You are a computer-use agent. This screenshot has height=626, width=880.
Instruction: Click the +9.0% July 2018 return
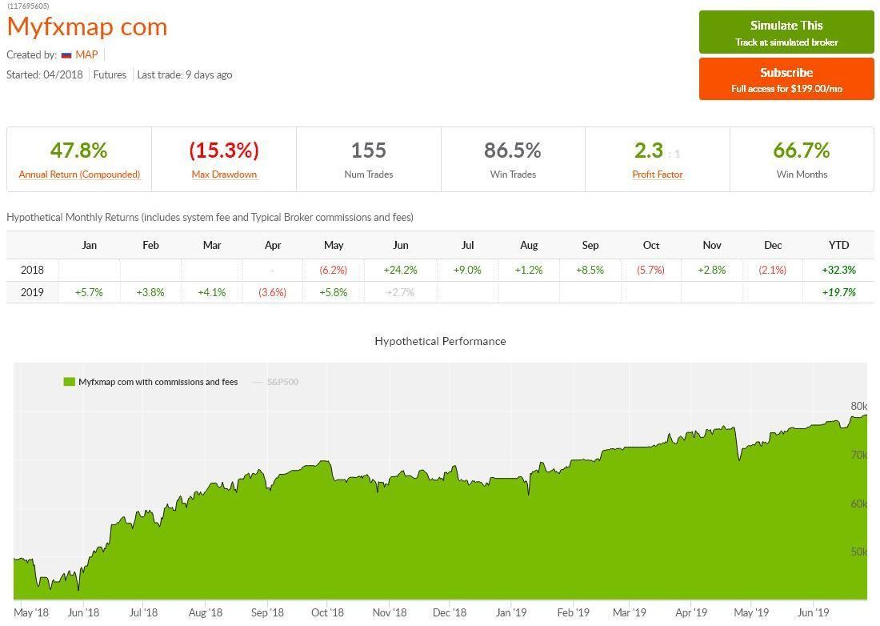point(467,270)
